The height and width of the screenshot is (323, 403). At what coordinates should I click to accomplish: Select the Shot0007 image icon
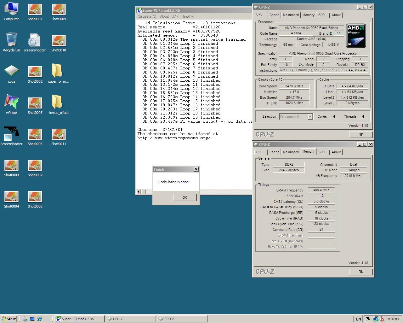click(35, 167)
